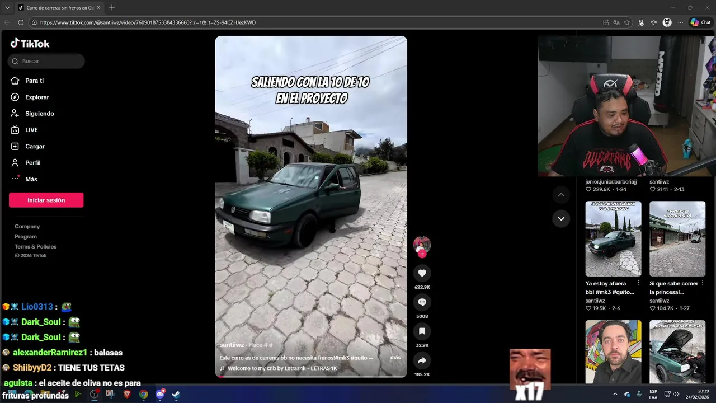Open OBS Studio in taskbar
This screenshot has width=716, height=403.
click(x=95, y=394)
